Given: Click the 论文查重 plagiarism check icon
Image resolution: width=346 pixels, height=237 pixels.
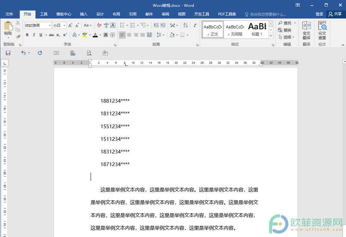Looking at the screenshot, I should point(322,31).
